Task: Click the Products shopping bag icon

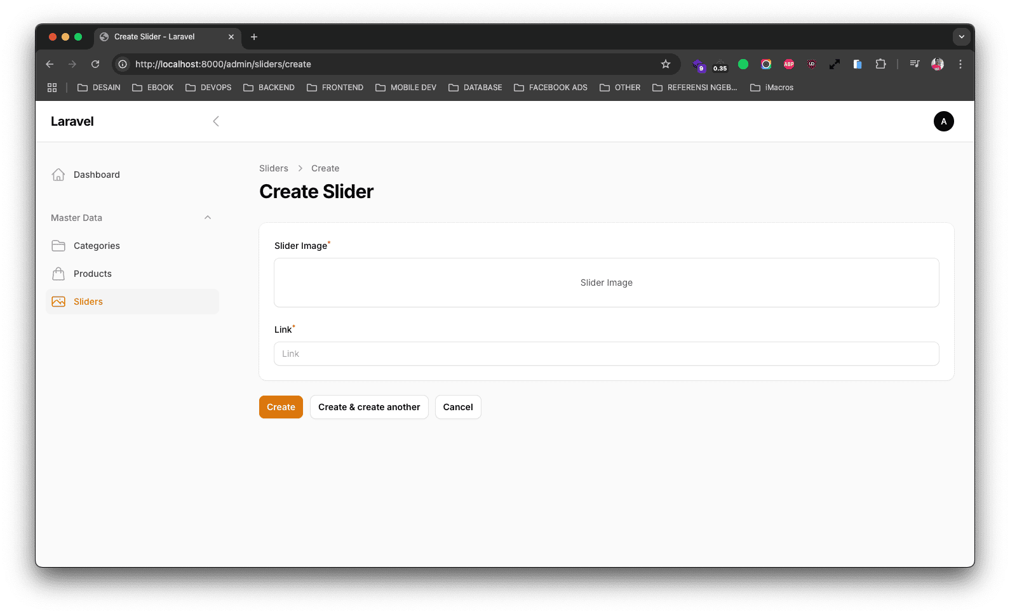Action: 58,274
